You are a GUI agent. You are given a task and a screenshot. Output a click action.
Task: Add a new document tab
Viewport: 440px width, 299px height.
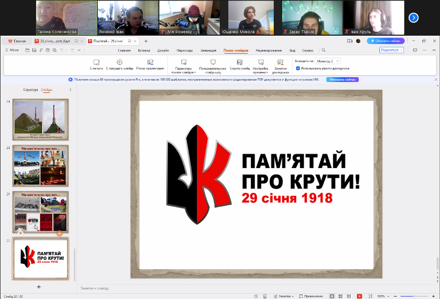[x=146, y=41]
